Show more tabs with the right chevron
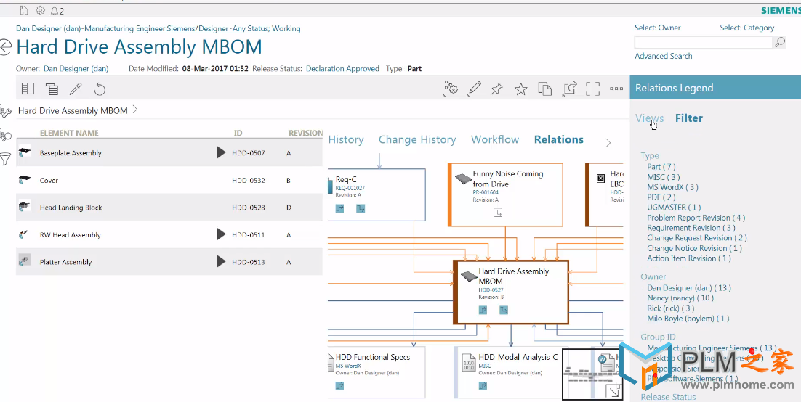Image resolution: width=801 pixels, height=402 pixels. [x=608, y=143]
